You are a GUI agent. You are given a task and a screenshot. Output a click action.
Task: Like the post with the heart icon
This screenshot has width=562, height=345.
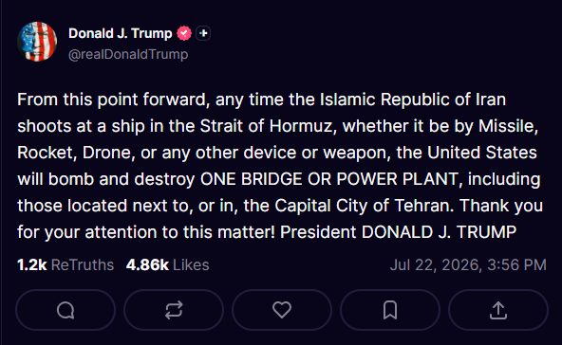[282, 310]
